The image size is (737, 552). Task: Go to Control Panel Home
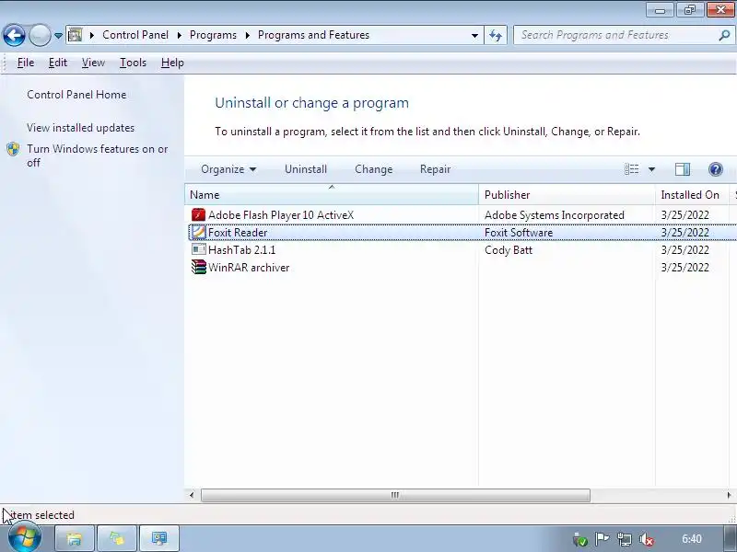76,95
